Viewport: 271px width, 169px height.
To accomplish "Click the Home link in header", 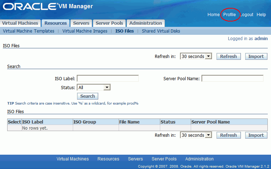I will click(x=213, y=15).
